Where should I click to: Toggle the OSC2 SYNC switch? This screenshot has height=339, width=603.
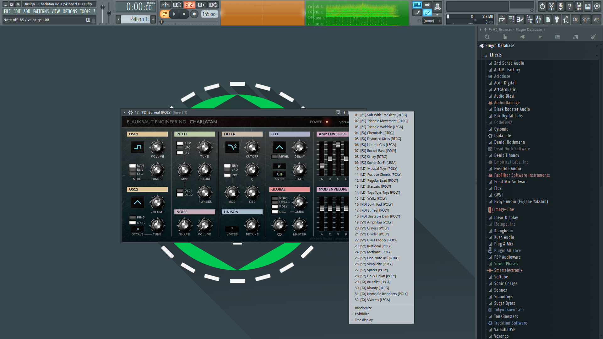point(133,223)
